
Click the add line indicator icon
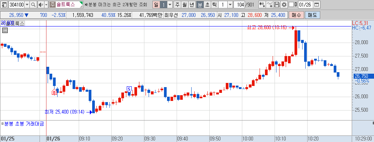[269, 5]
